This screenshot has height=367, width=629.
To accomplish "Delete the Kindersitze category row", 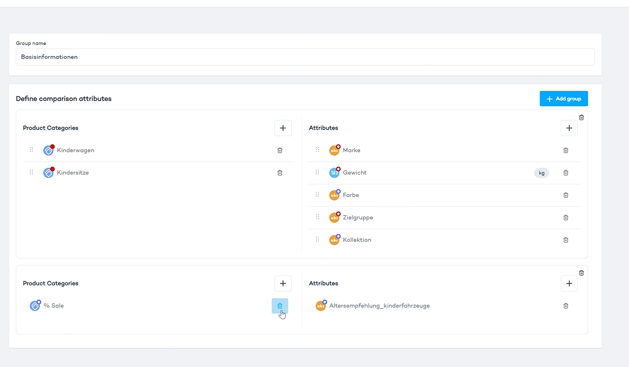I will 279,173.
